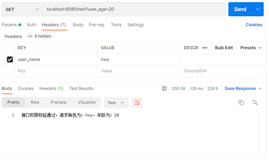Open search in response with magnifier icon

coord(255,103)
